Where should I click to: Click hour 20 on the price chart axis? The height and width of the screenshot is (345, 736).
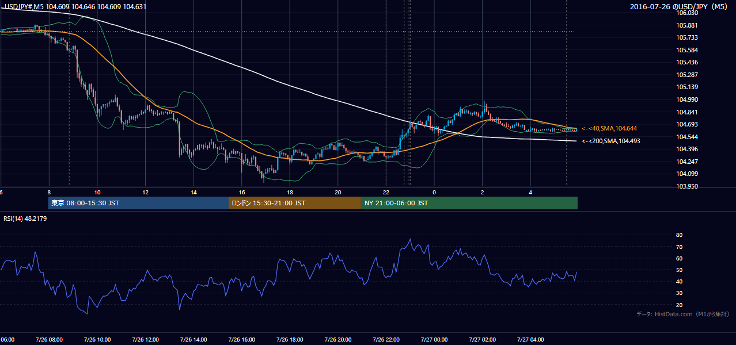pyautogui.click(x=338, y=192)
